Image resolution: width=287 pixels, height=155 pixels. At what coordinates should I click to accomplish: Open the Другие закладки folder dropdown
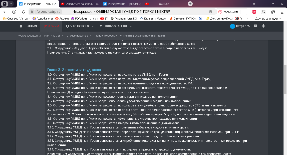(268, 19)
